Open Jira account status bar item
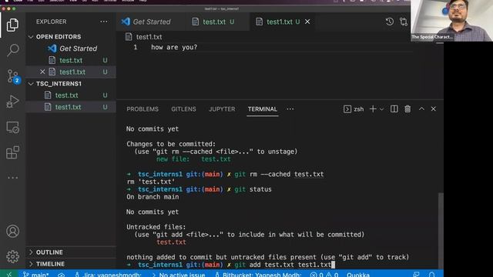This screenshot has width=493, height=277. pos(108,275)
